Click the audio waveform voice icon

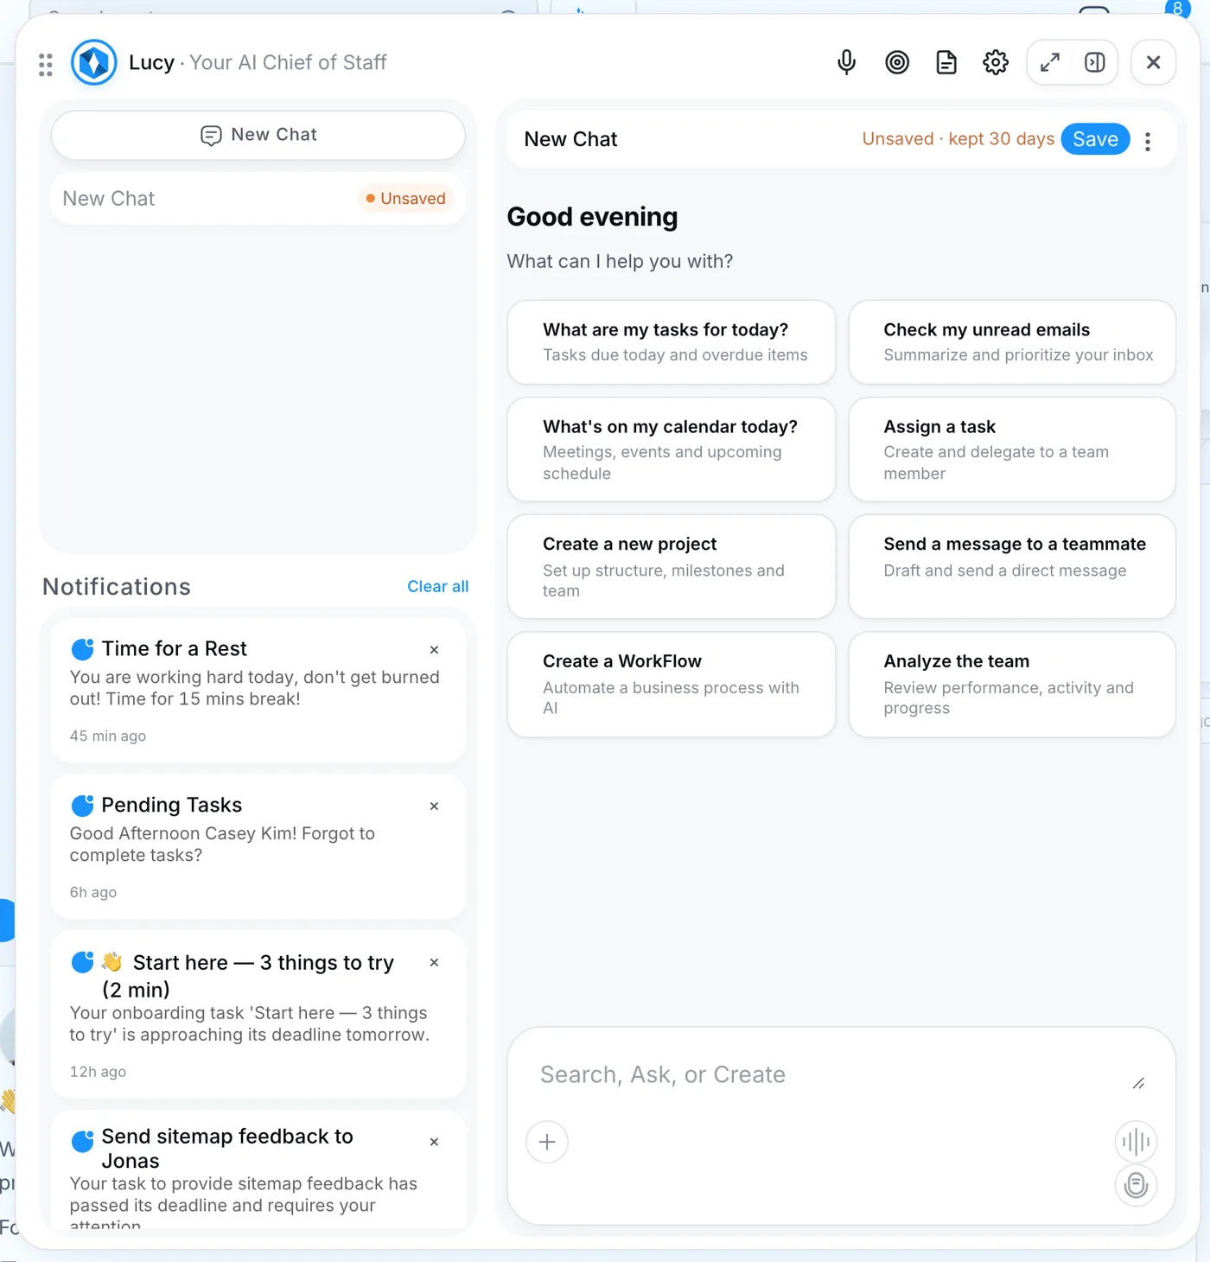[x=1136, y=1142]
